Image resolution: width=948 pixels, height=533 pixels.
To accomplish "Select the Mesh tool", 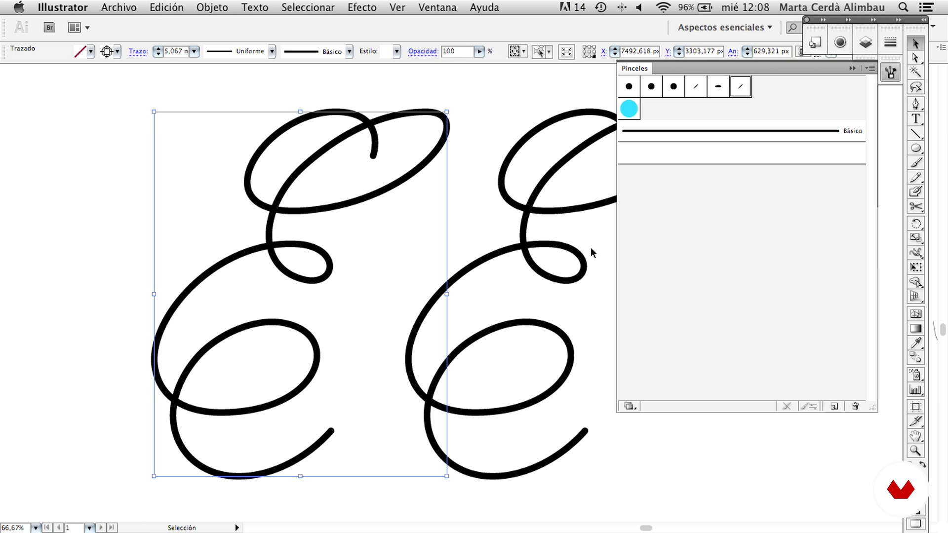I will (916, 313).
